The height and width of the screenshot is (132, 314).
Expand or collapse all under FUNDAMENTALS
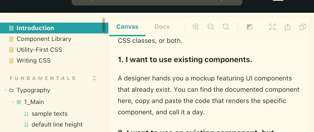point(94,78)
